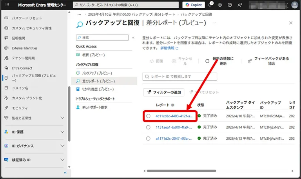Open バックアップと回復 (プレビュー) in left sidebar
The image size is (301, 179).
tap(34, 78)
